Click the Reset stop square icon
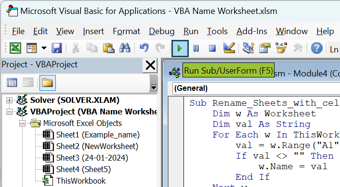Image resolution: width=340 pixels, height=187 pixels. tap(212, 48)
